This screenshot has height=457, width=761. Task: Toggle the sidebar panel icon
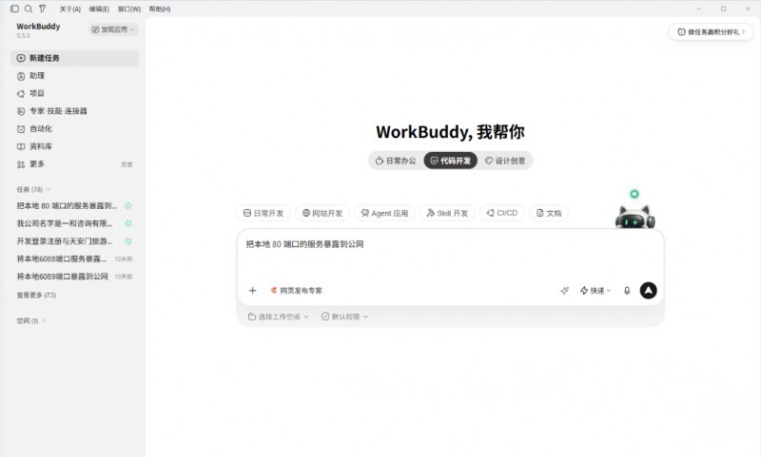[14, 9]
